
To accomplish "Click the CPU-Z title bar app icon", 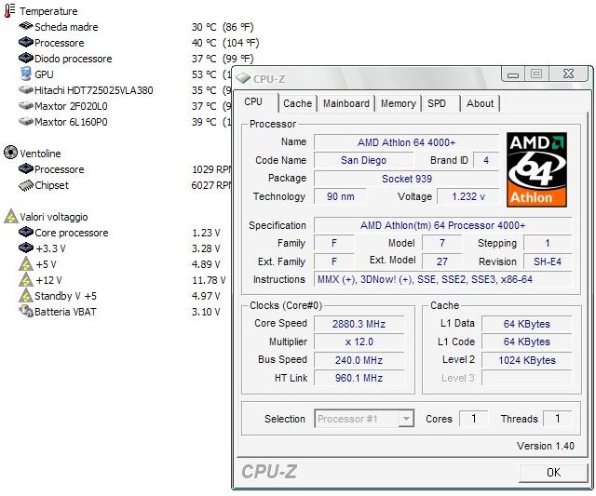I will (243, 78).
